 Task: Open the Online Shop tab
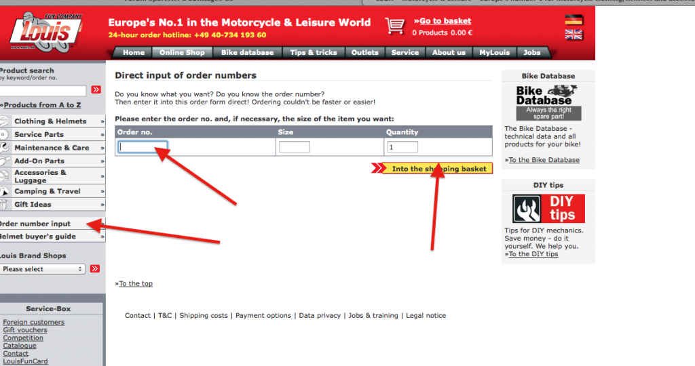click(182, 52)
